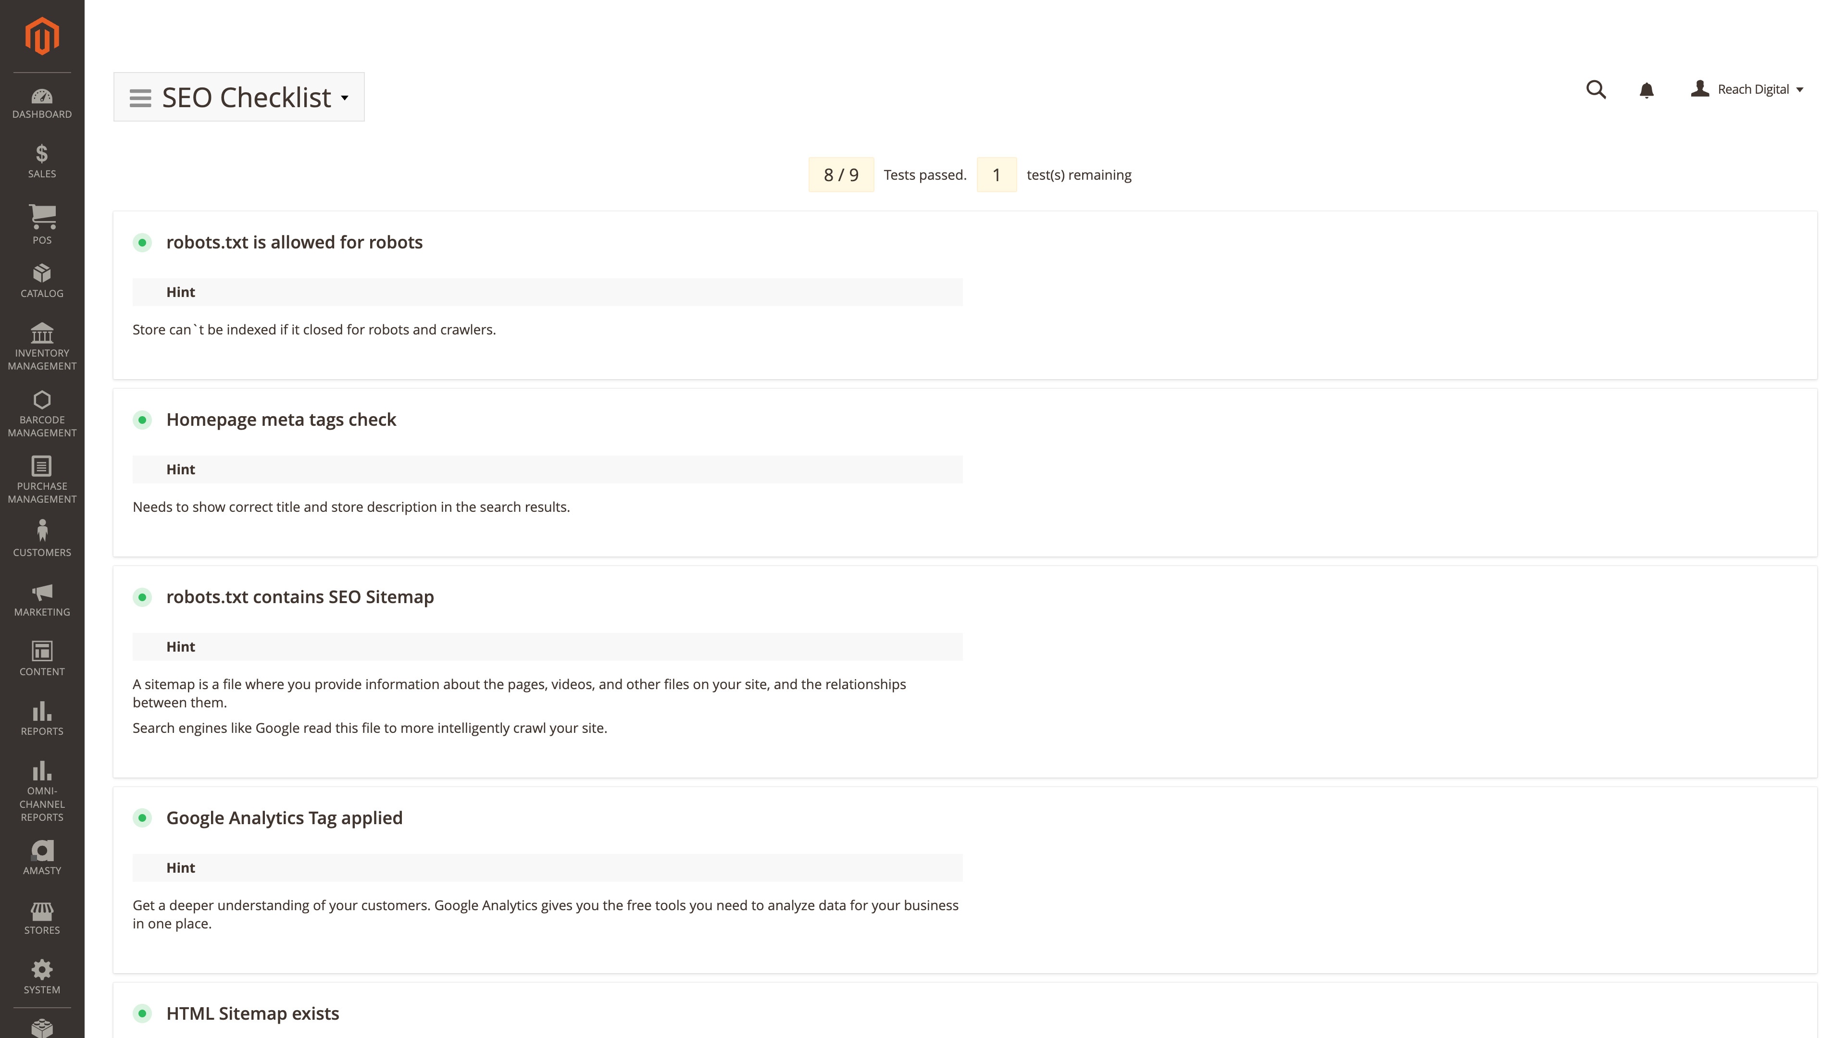Toggle the Hint under Google Analytics Tag applied
1846x1038 pixels.
(x=181, y=867)
